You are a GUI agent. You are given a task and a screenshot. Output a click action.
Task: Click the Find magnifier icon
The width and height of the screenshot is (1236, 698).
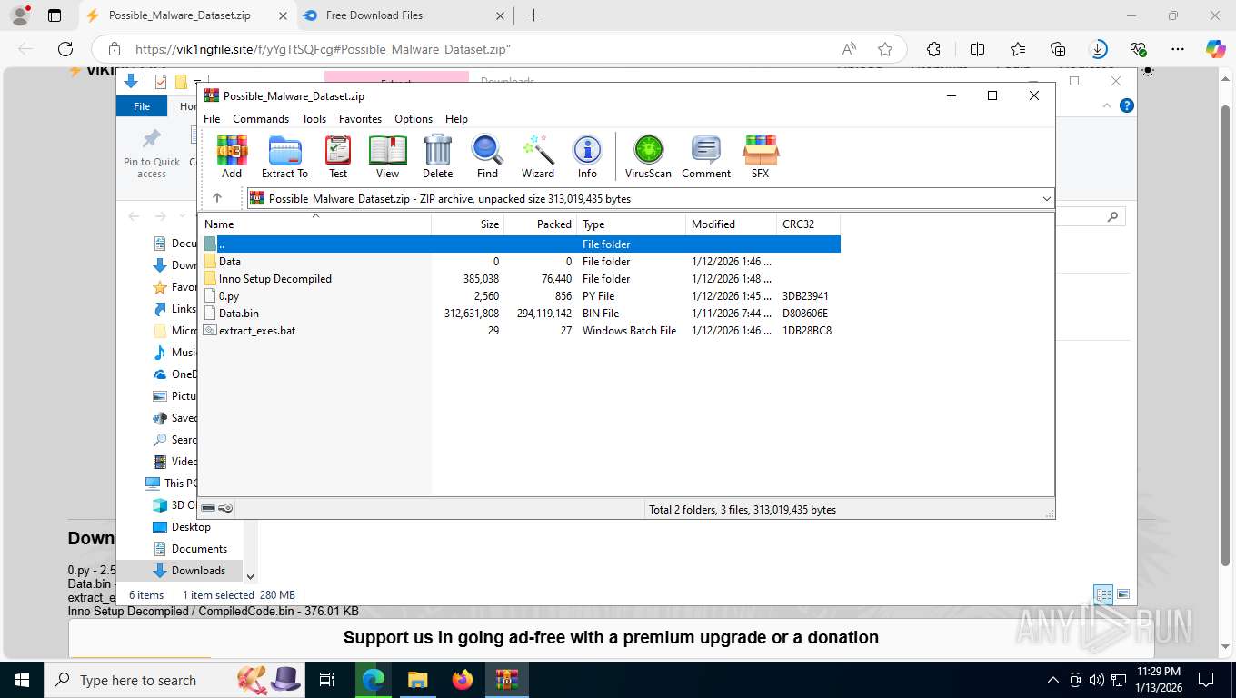[487, 156]
